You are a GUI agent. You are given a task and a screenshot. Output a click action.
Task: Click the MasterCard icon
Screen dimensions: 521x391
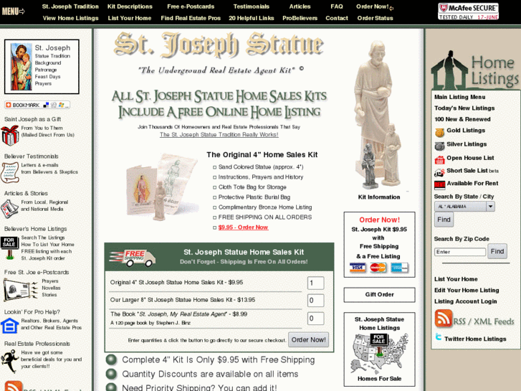(x=378, y=268)
